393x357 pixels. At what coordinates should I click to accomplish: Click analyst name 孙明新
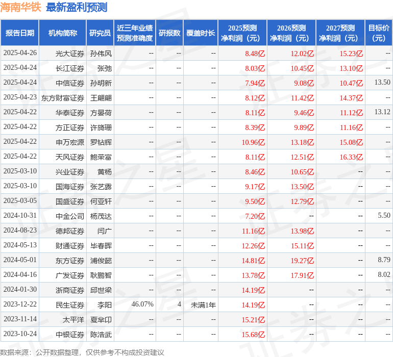(101, 83)
